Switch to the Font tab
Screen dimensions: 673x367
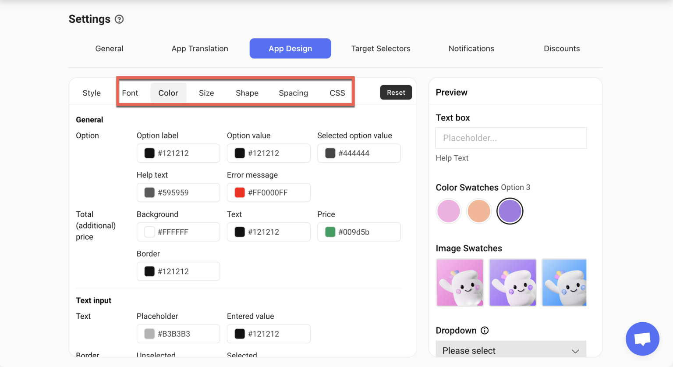pos(130,93)
